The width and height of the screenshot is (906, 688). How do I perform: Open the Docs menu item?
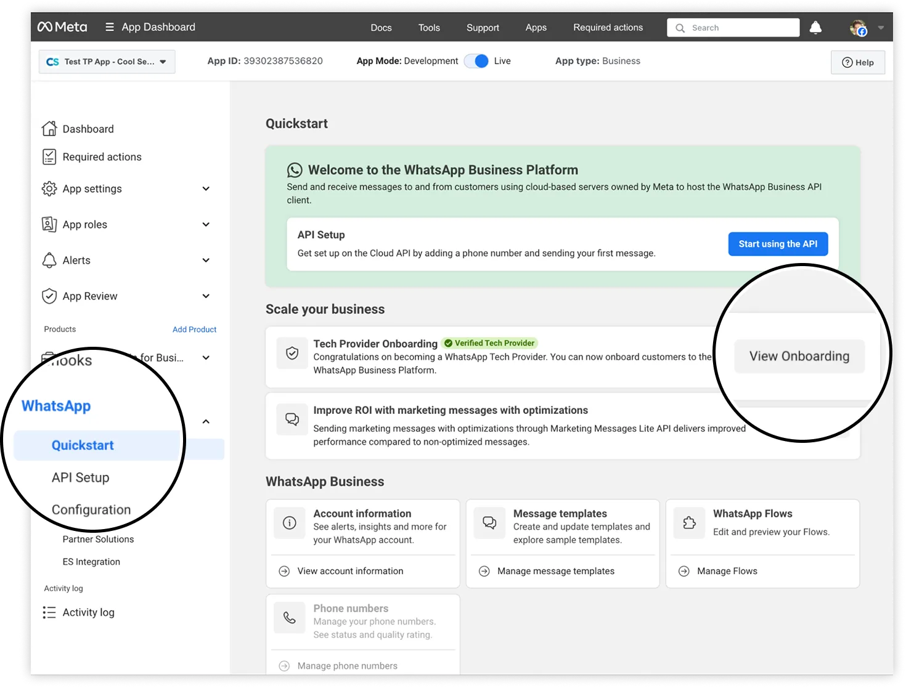[381, 28]
